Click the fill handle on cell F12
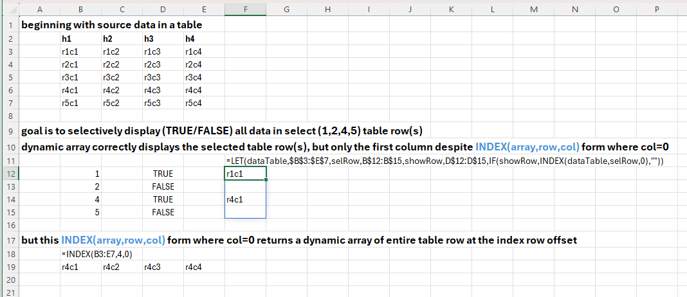The width and height of the screenshot is (687, 297). pyautogui.click(x=266, y=179)
